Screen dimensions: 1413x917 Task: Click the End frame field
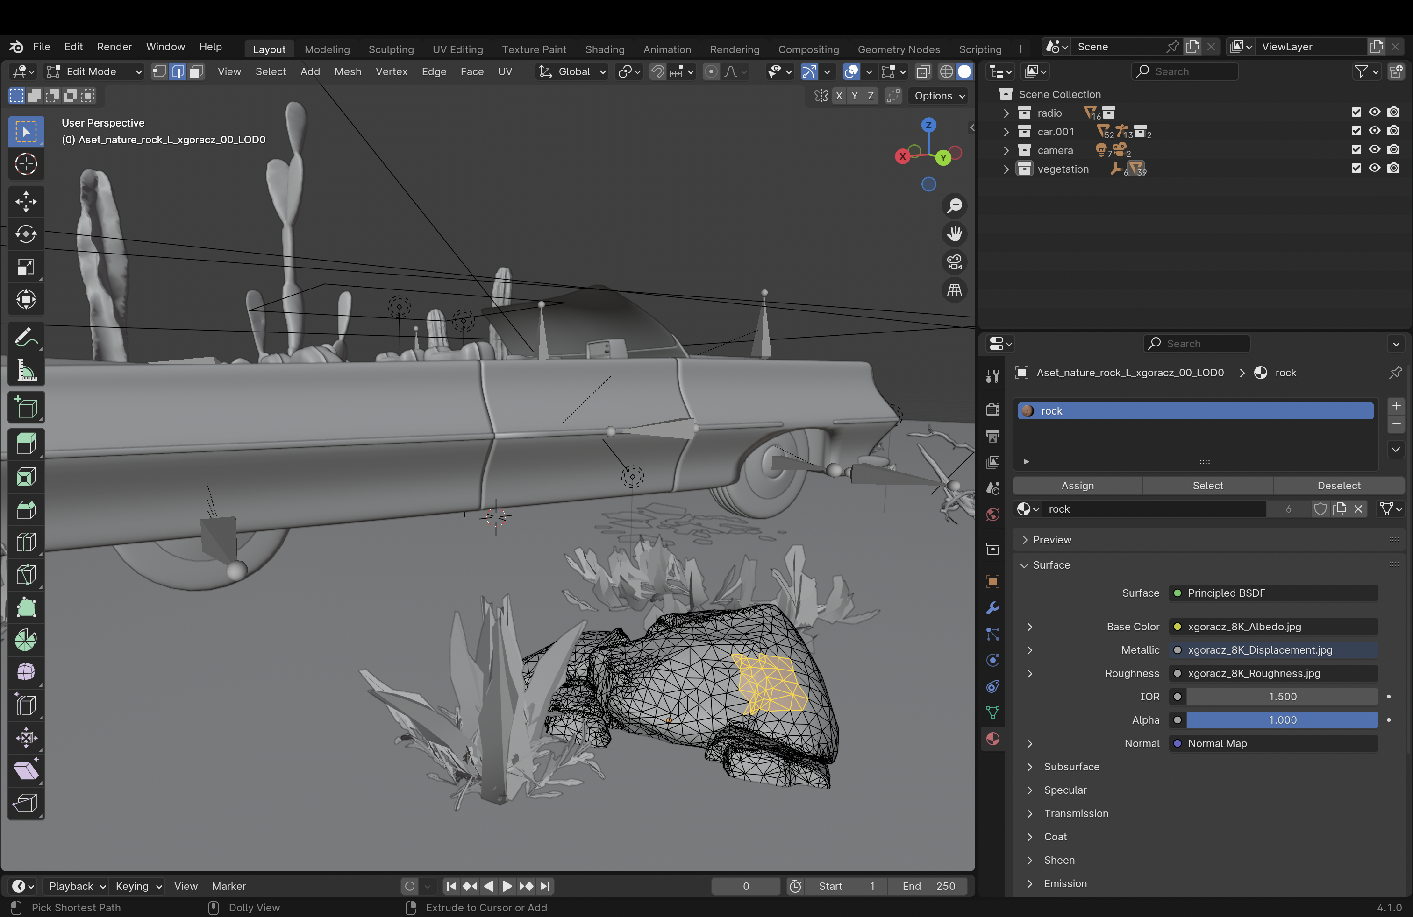tap(928, 886)
